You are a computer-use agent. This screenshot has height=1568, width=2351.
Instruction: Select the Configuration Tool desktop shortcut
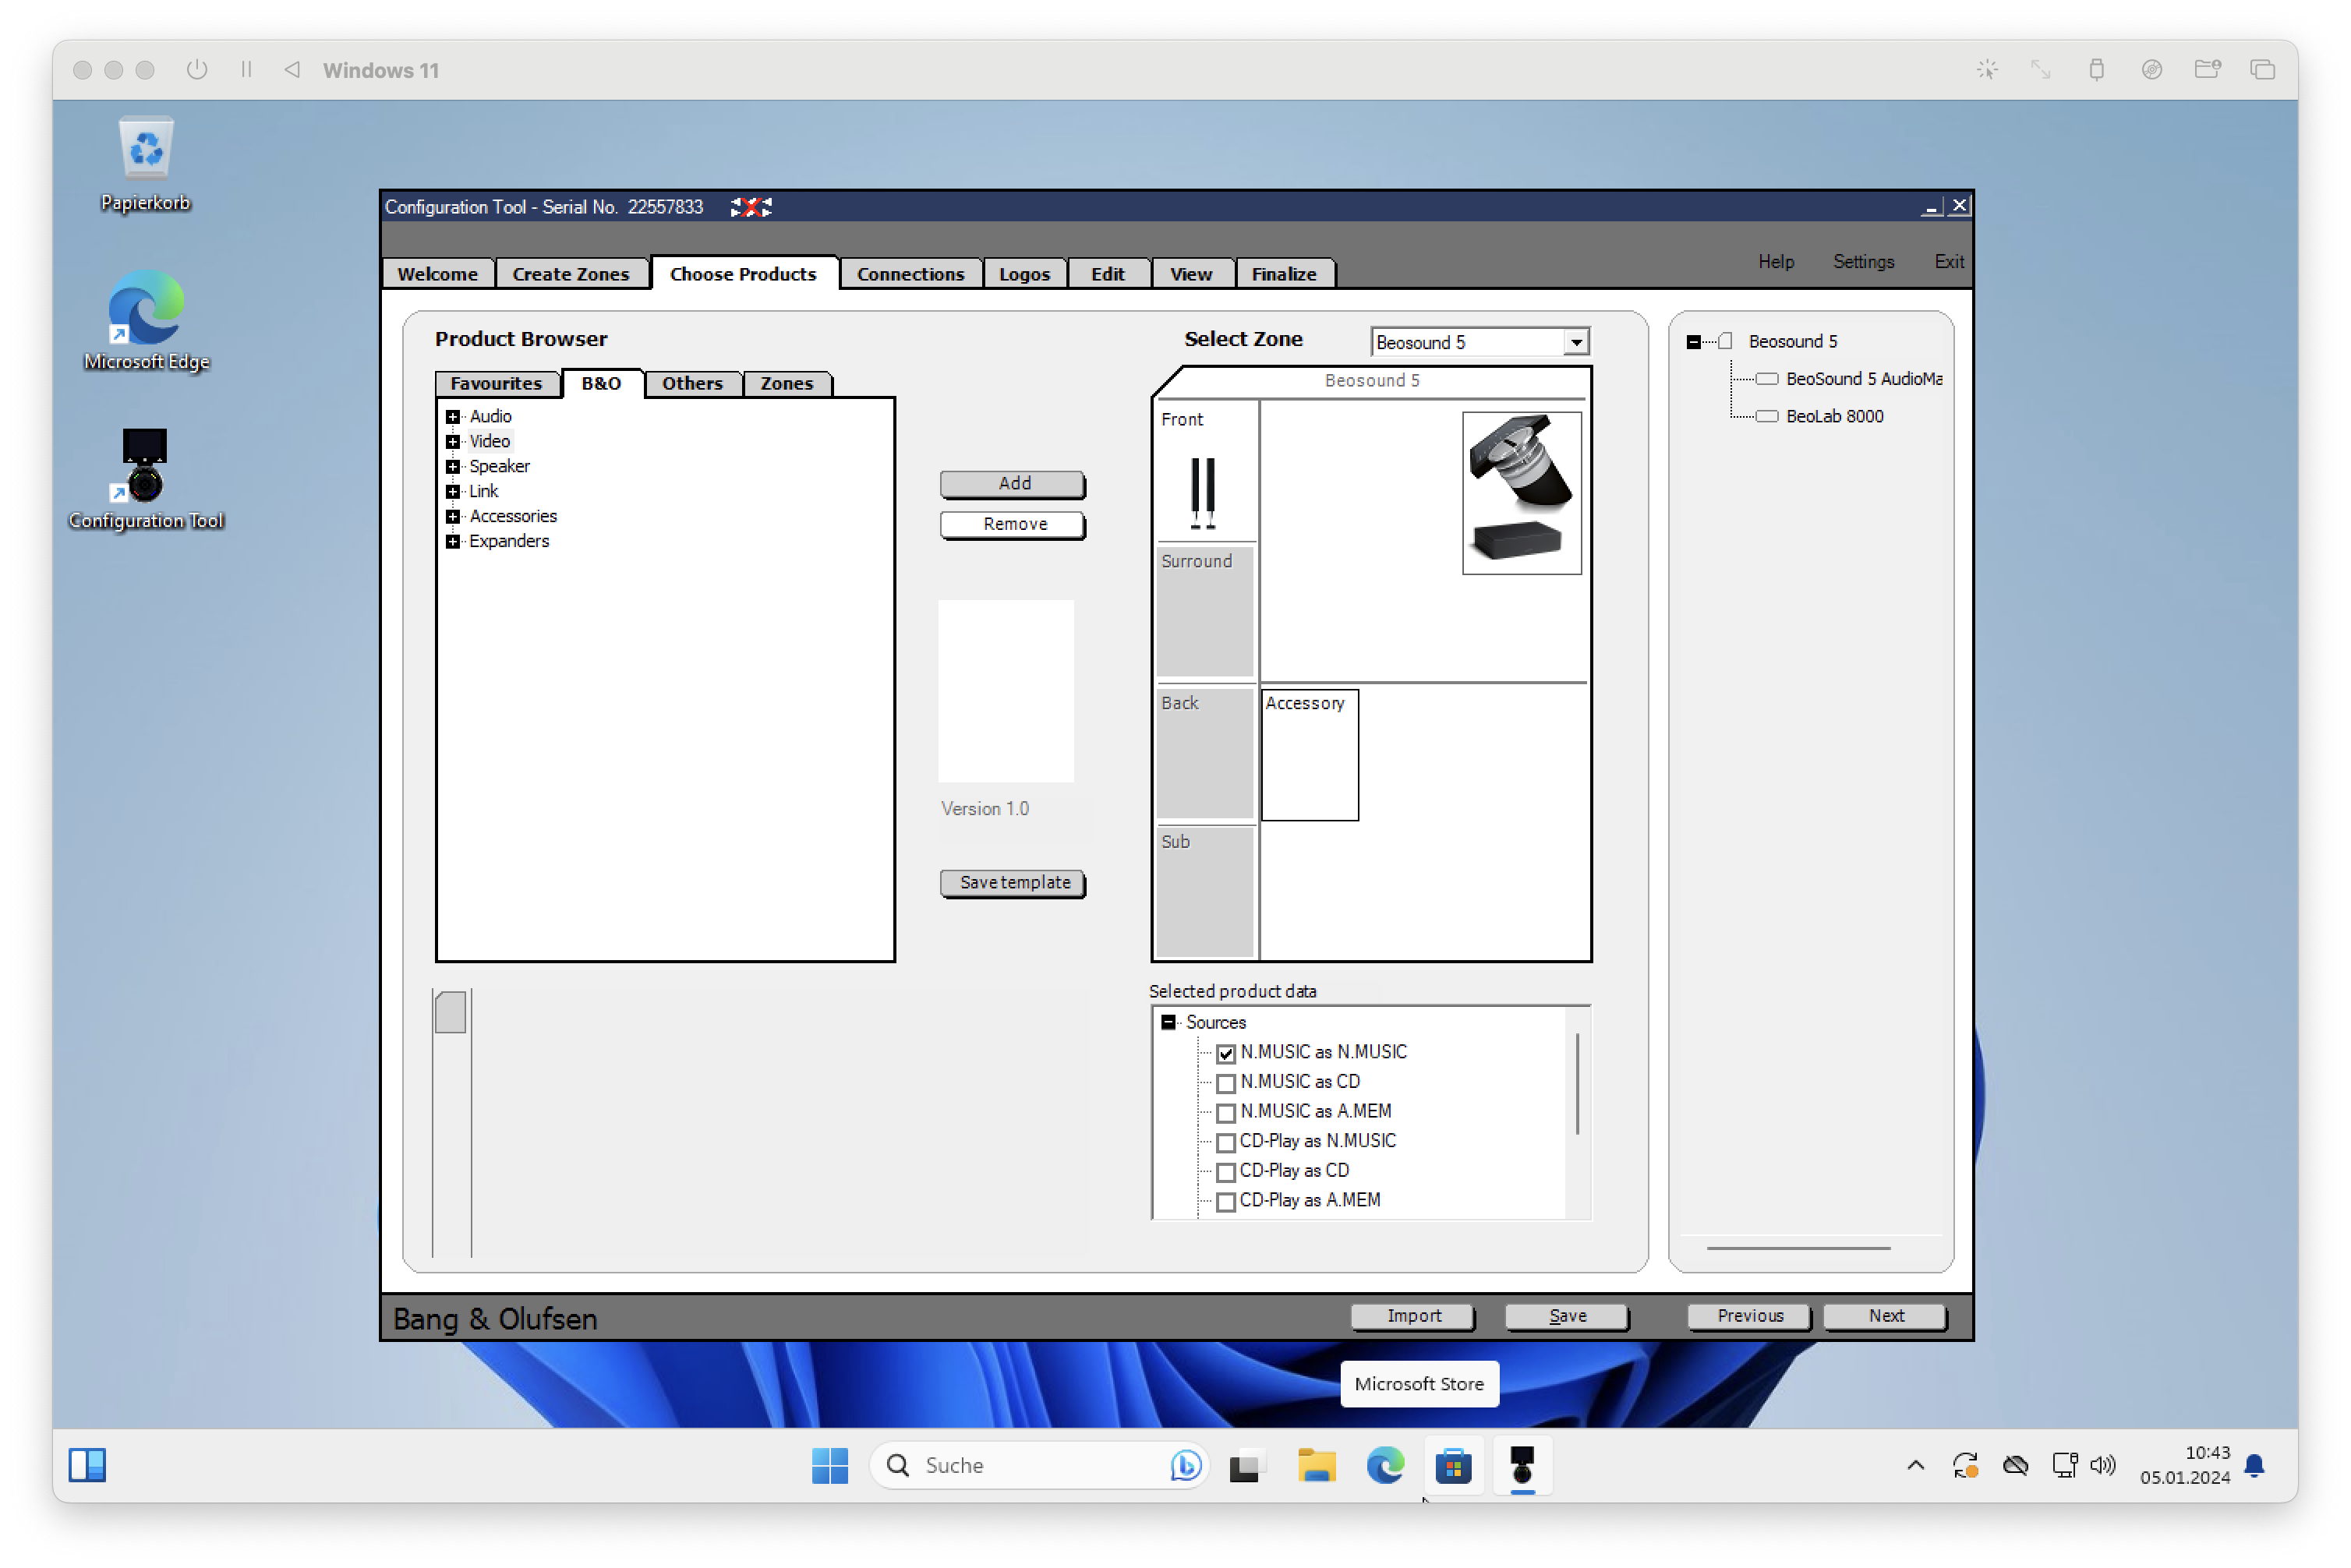146,480
